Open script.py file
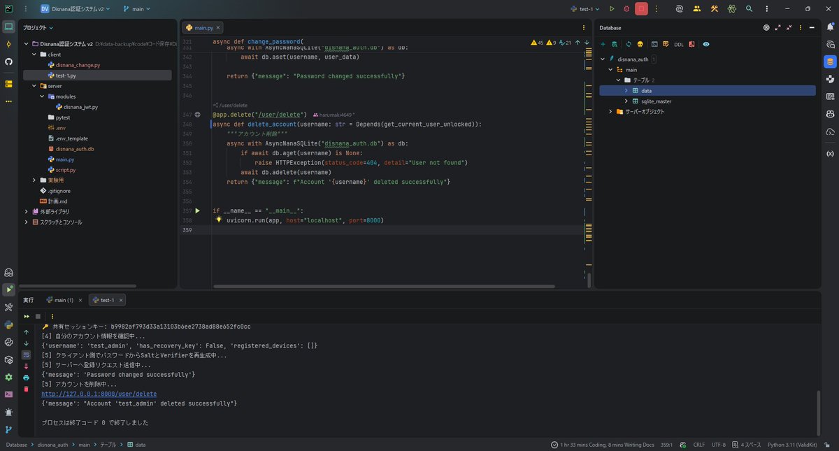Viewport: 839px width, 451px height. (x=66, y=169)
